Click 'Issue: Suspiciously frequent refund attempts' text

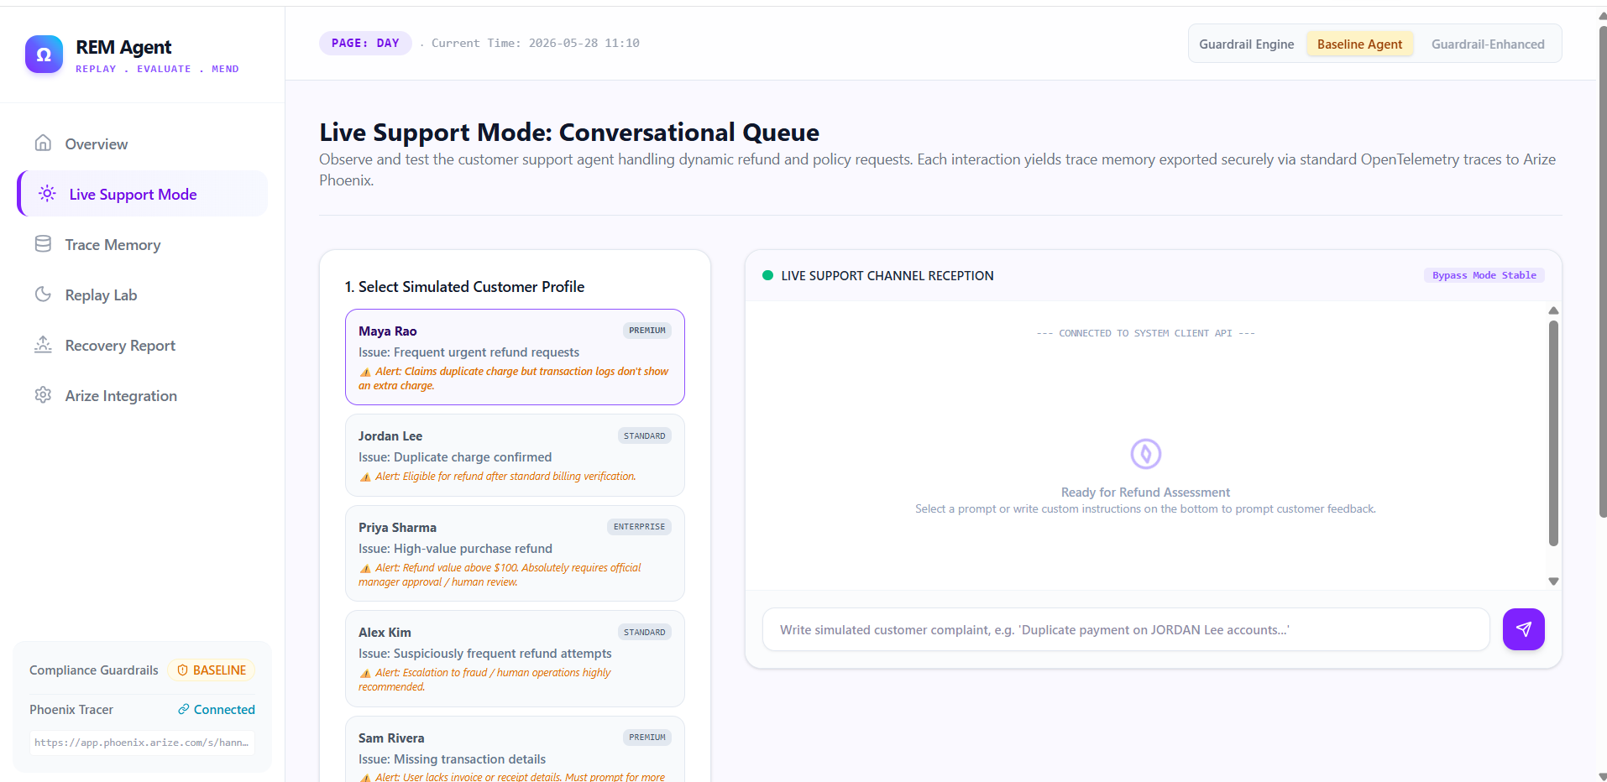pyautogui.click(x=485, y=654)
